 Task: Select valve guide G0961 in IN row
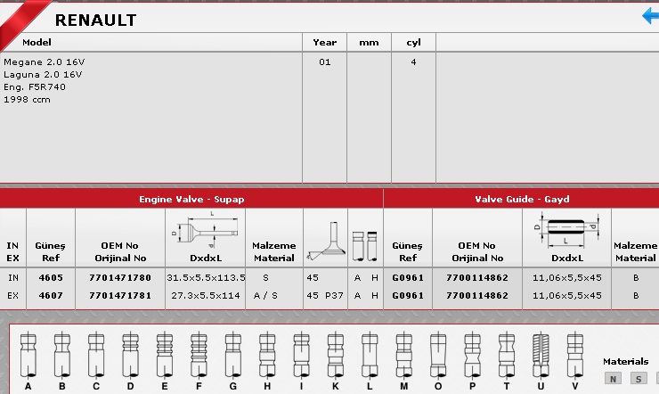(407, 277)
